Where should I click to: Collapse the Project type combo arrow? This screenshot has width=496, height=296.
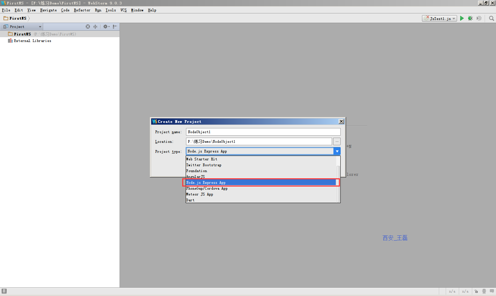337,151
